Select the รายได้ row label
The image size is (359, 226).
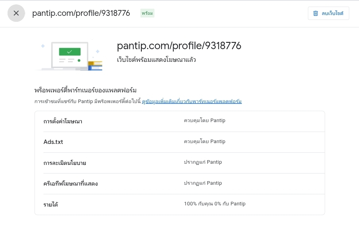51,205
